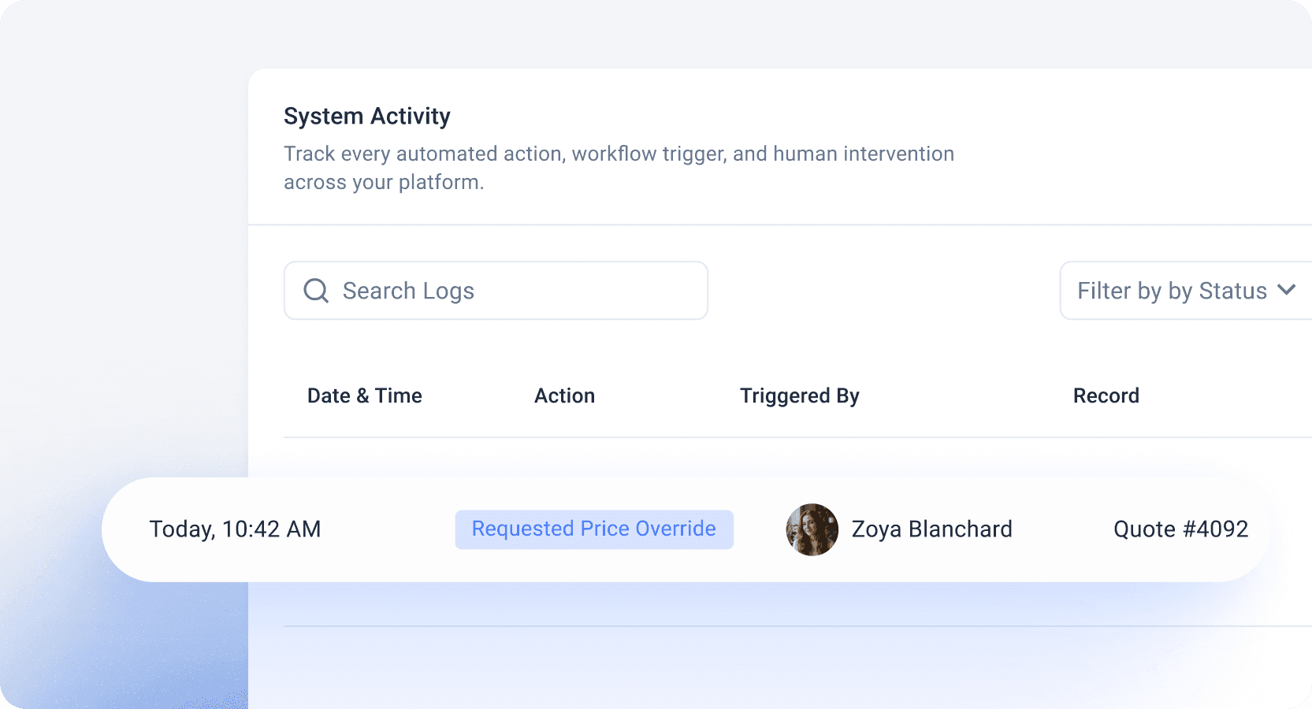
Task: Open record Quote #4092
Action: (1180, 529)
